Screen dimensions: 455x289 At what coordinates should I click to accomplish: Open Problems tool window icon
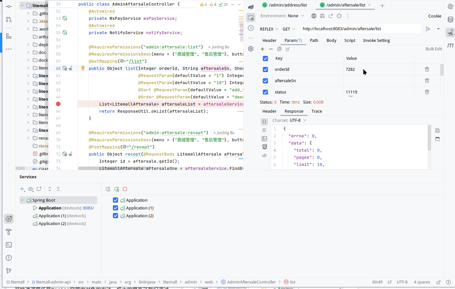coord(9,258)
